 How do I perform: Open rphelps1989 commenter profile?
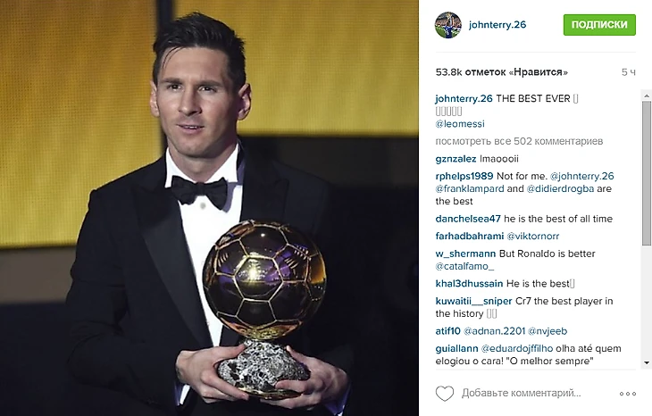coord(464,176)
